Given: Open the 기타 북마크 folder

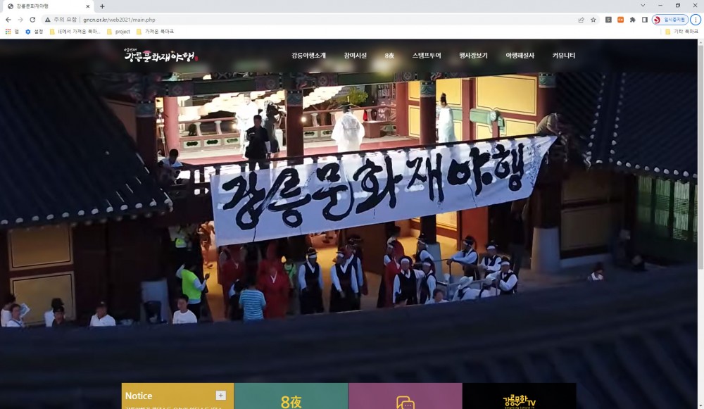Looking at the screenshot, I should pyautogui.click(x=681, y=32).
